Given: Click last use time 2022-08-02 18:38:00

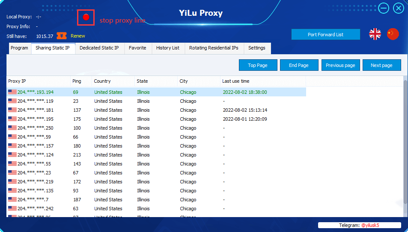Looking at the screenshot, I should click(x=245, y=92).
